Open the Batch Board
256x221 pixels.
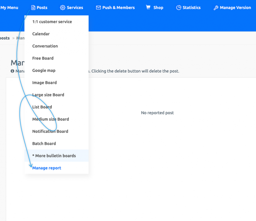coord(44,143)
